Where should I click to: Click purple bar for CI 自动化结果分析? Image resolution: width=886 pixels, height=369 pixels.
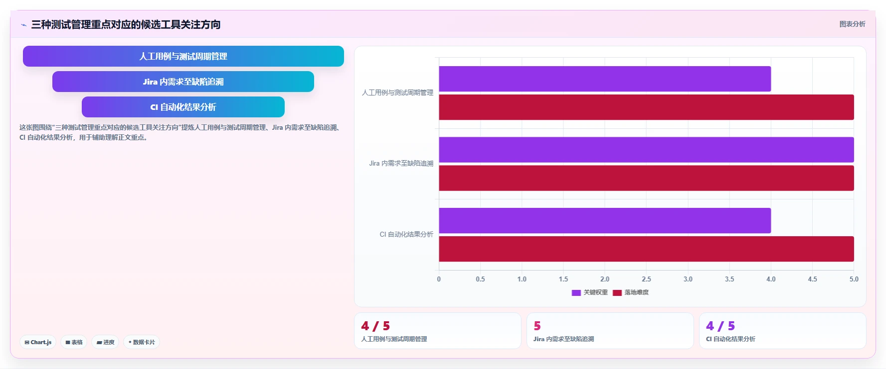605,220
